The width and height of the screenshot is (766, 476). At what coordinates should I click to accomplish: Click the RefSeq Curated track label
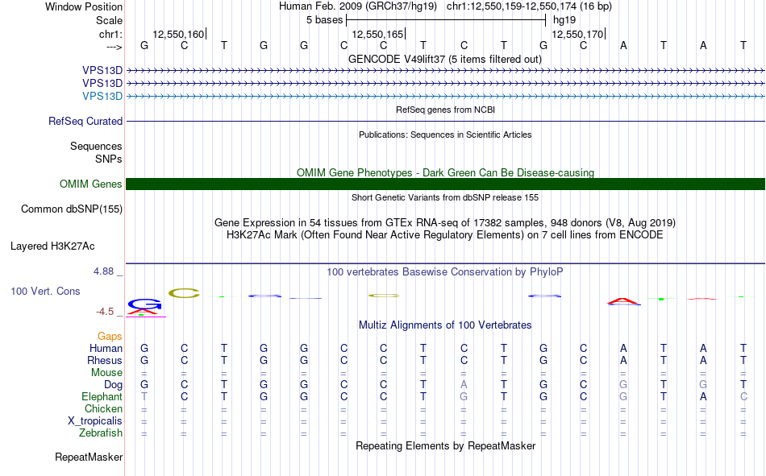click(x=85, y=121)
